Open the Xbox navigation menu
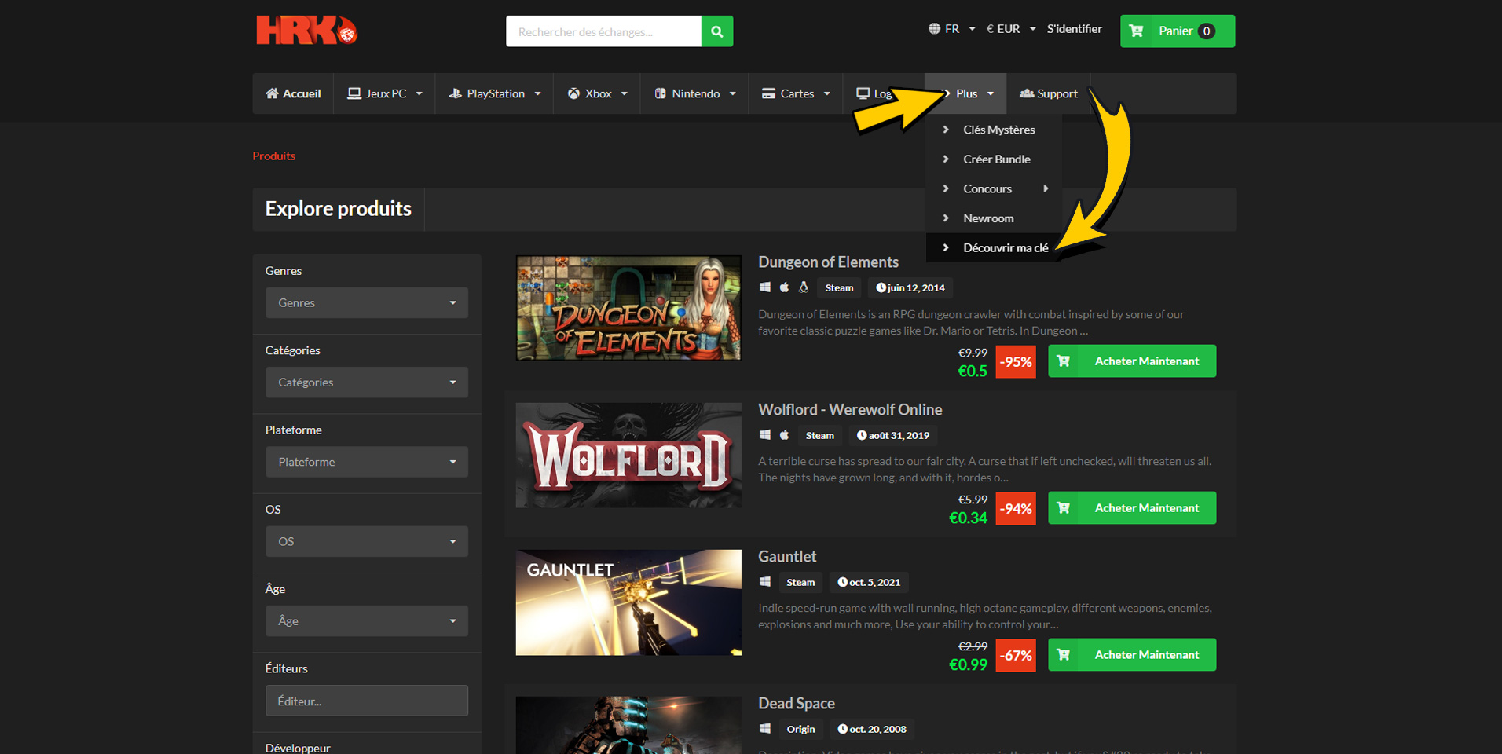The height and width of the screenshot is (754, 1502). click(x=597, y=93)
